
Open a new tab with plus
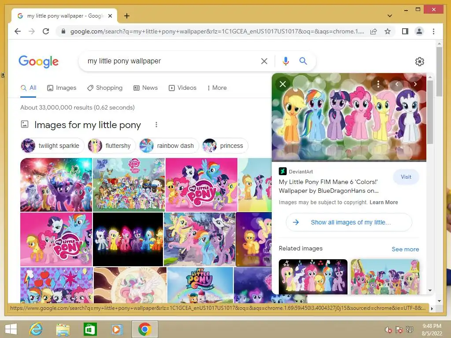pyautogui.click(x=126, y=16)
